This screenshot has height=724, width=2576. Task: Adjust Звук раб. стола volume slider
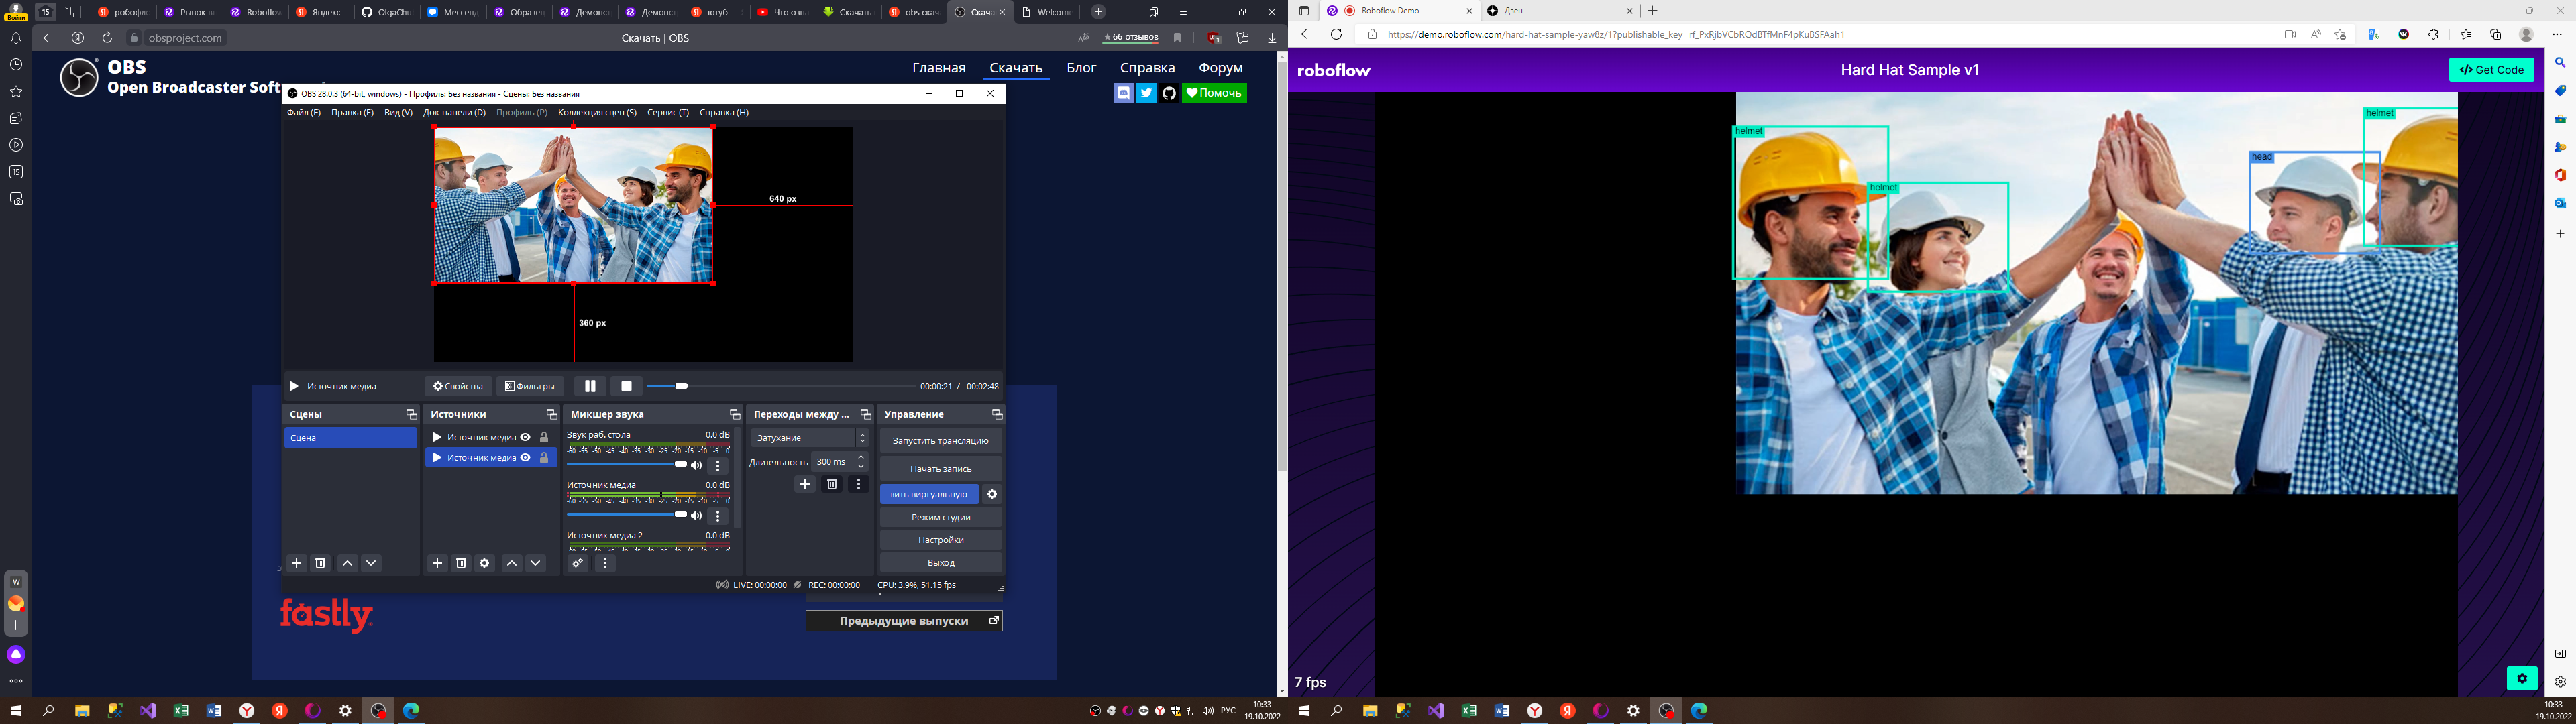click(x=627, y=464)
